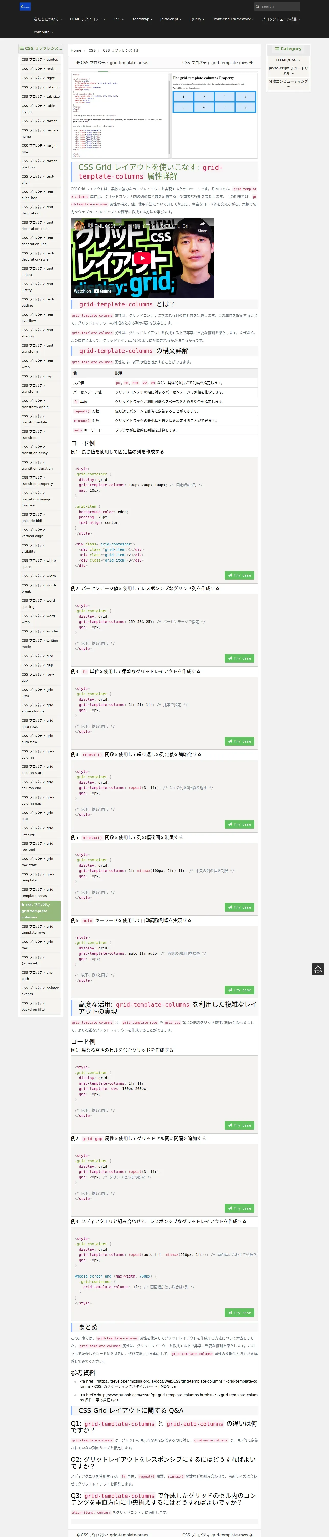
Task: Click Home in the breadcrumb
Action: pos(76,51)
